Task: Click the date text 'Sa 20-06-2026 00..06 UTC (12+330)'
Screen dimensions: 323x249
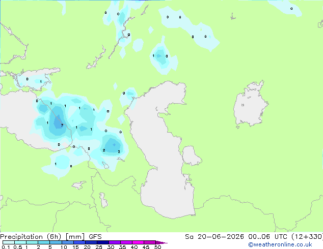Action: tap(254, 237)
